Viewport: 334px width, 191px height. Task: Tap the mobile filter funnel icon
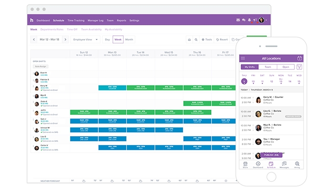299,67
